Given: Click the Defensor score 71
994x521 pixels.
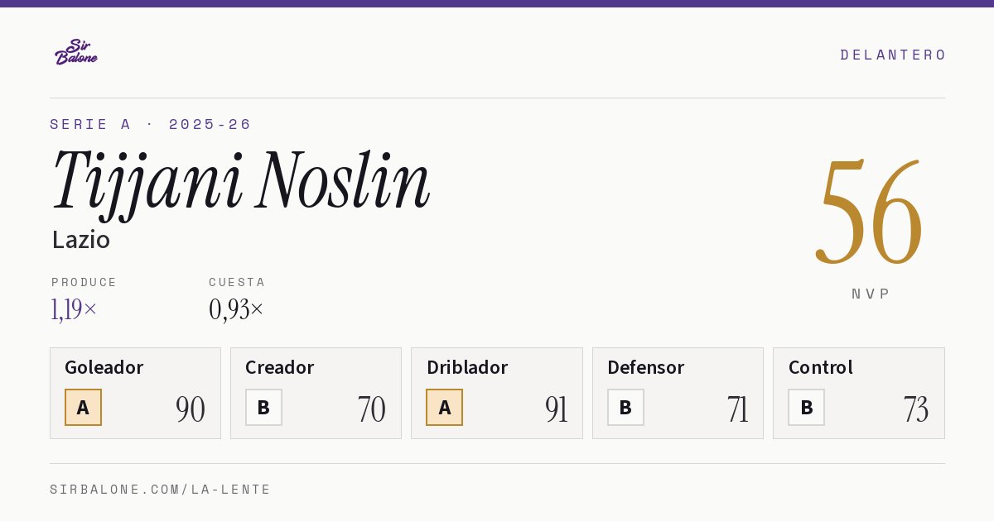Looking at the screenshot, I should (x=737, y=409).
